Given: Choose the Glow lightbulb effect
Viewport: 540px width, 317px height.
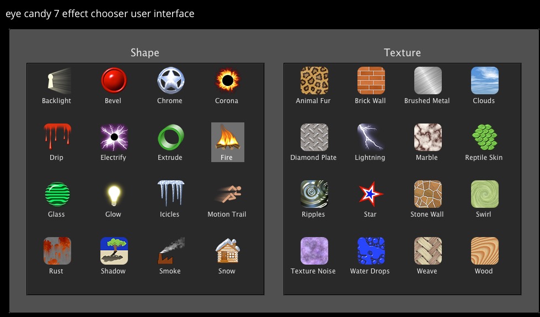Looking at the screenshot, I should (114, 195).
